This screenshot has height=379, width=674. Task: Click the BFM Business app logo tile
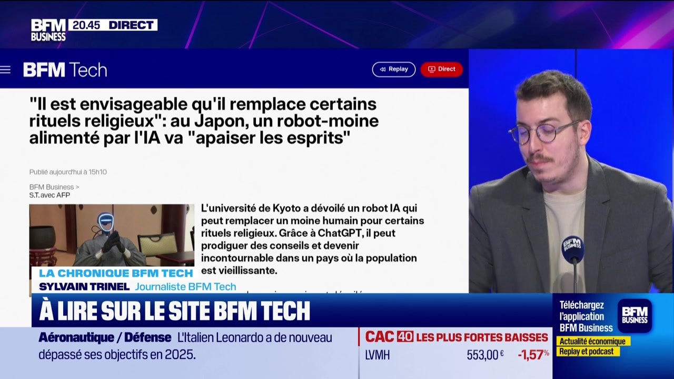(635, 316)
